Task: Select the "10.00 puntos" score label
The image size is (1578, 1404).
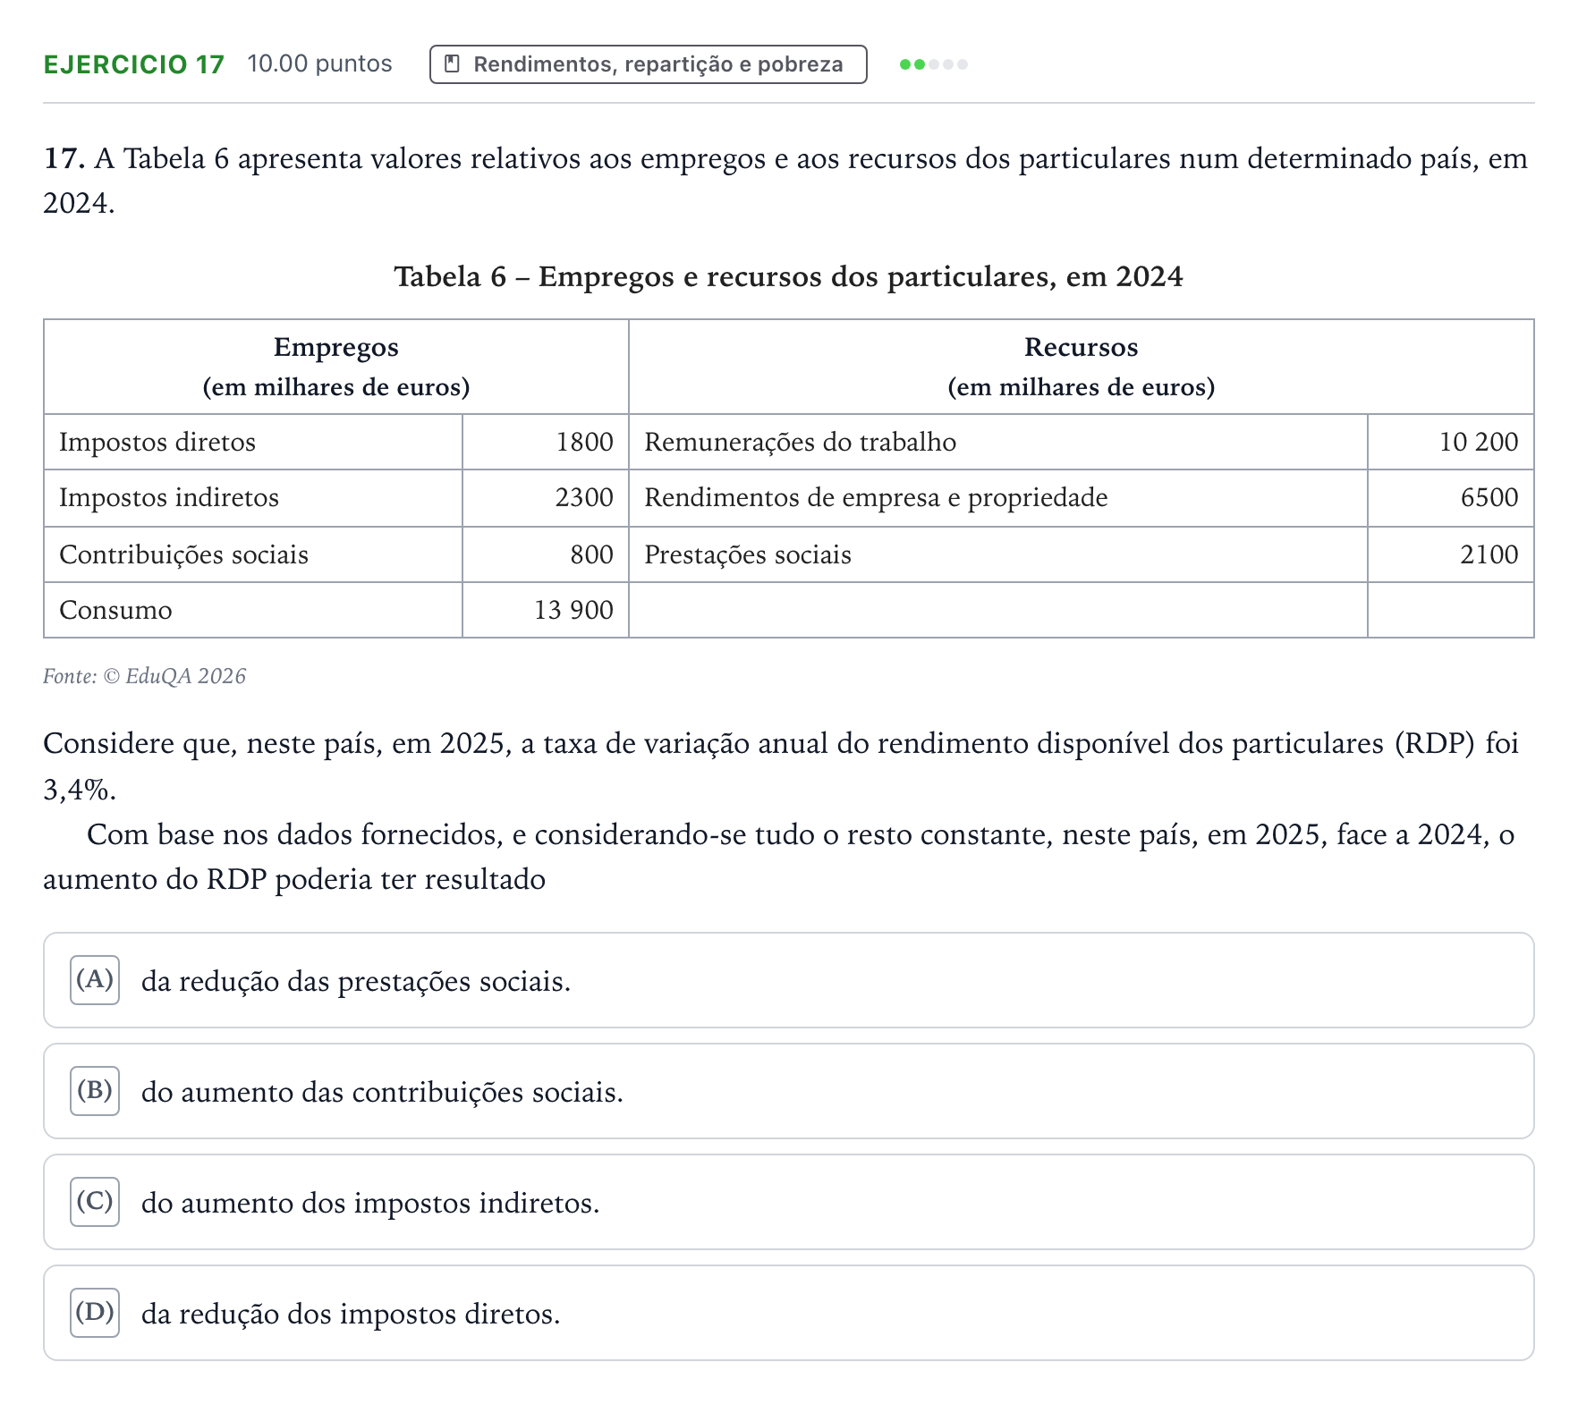Action: pos(319,64)
